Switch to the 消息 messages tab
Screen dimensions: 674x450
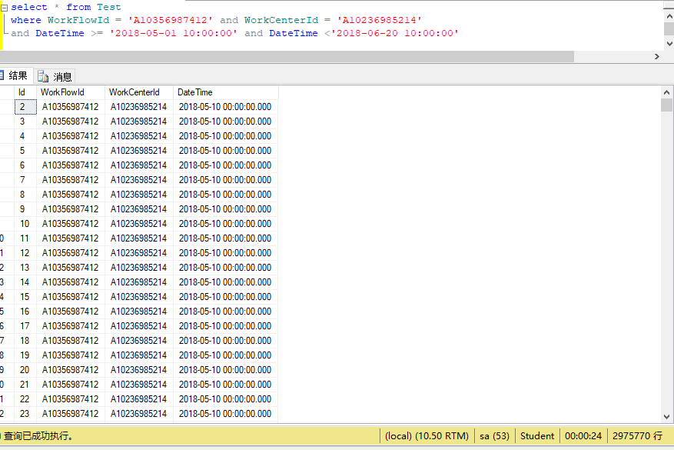point(61,76)
